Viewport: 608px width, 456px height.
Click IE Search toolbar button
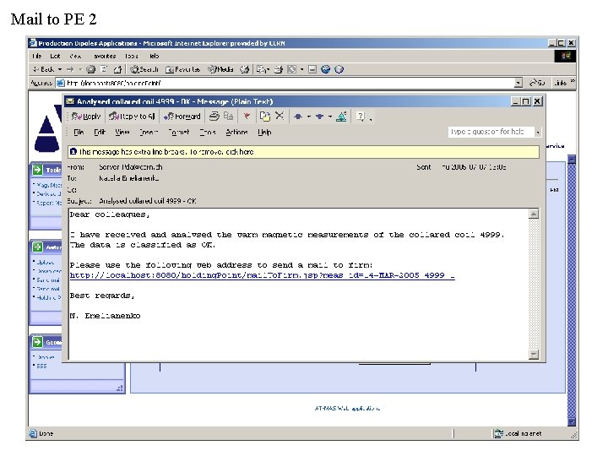tap(144, 69)
